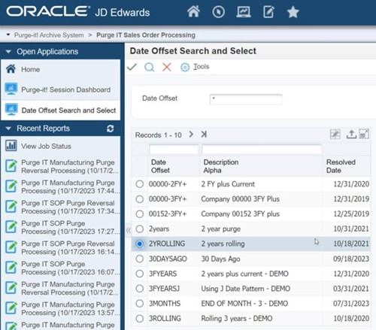Click the Home house icon in sidebar
The height and width of the screenshot is (330, 376).
click(x=11, y=68)
